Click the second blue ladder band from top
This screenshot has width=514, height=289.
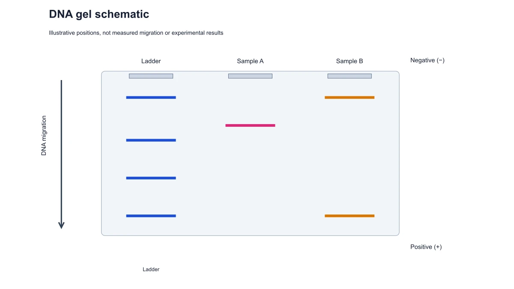[x=151, y=140]
